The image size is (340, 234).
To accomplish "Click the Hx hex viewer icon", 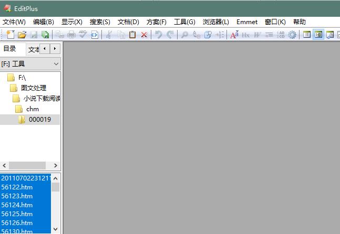I will tap(245, 35).
